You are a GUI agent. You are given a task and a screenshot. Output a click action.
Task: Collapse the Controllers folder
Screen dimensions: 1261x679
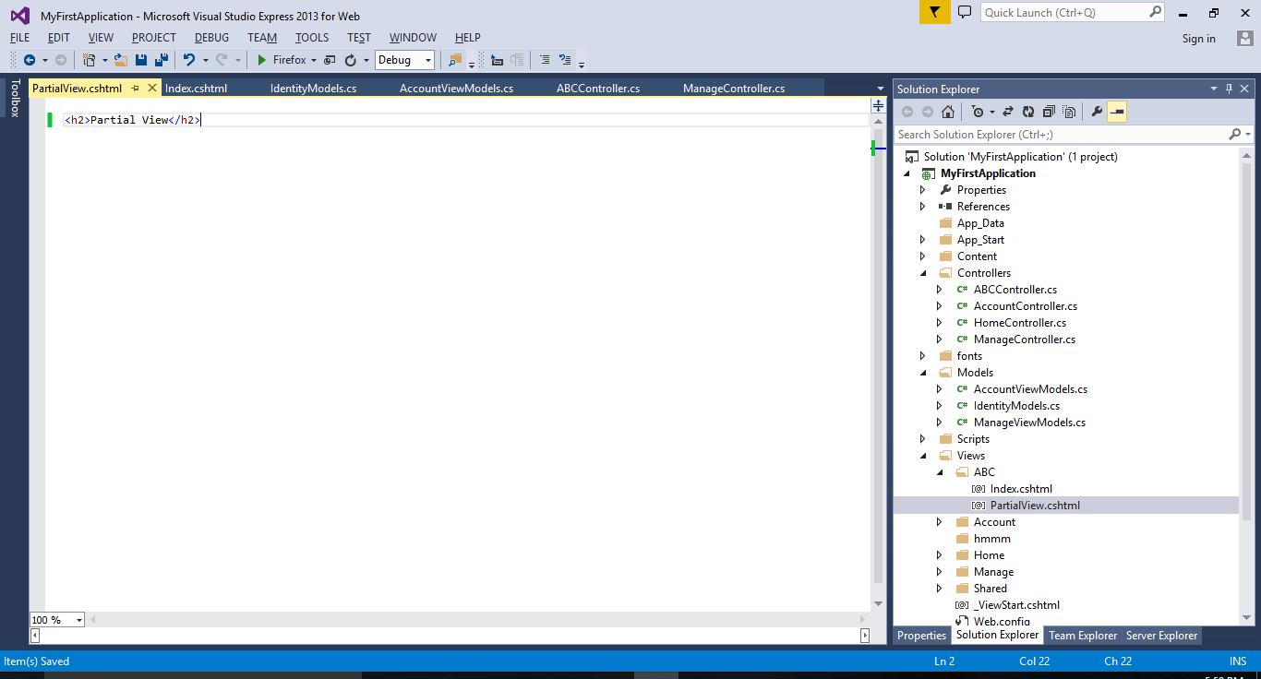pos(921,272)
